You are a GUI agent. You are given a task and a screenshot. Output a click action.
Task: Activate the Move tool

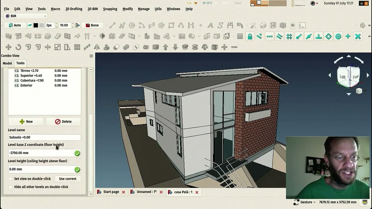8,47
